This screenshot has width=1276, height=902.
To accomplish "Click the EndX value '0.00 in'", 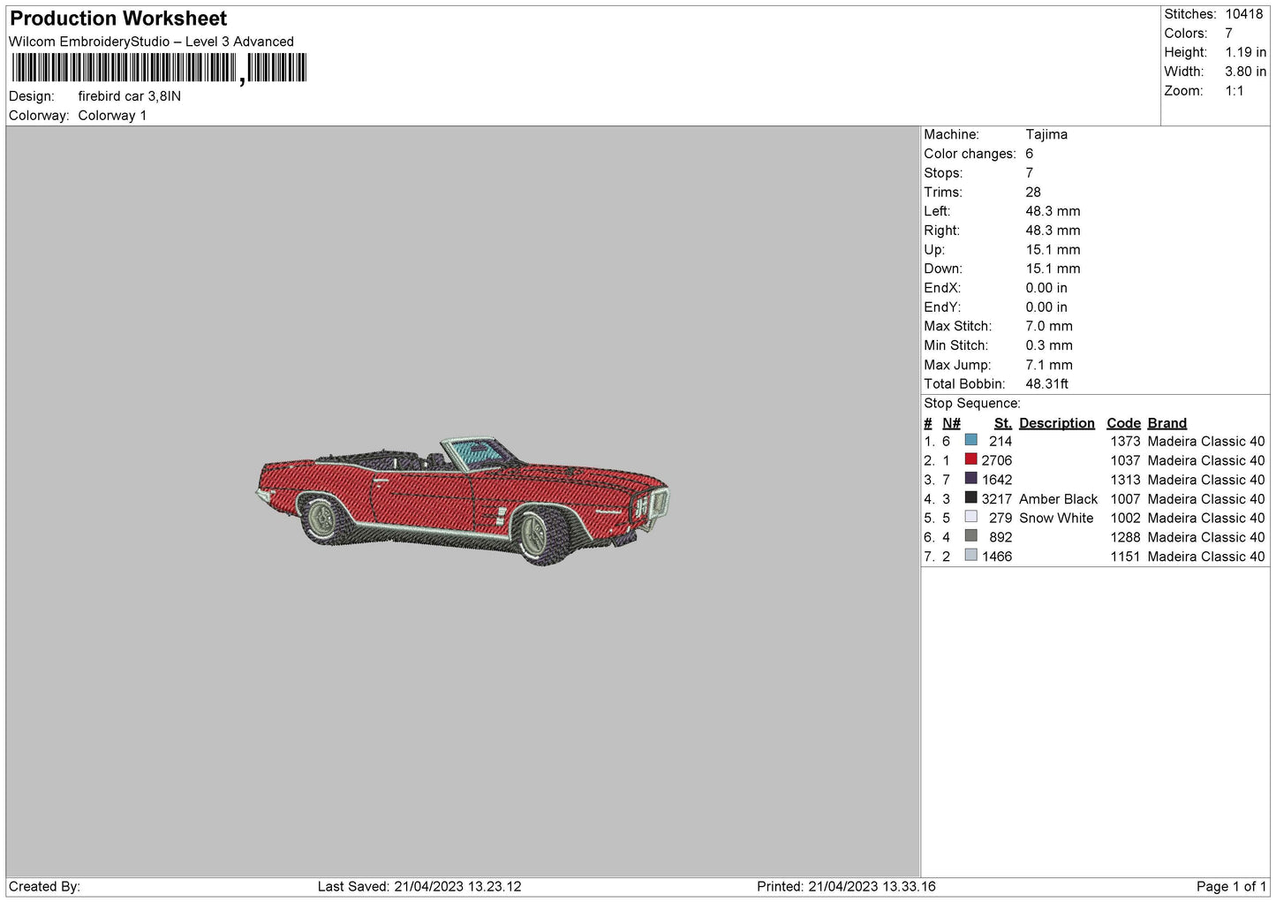I will [x=1046, y=288].
